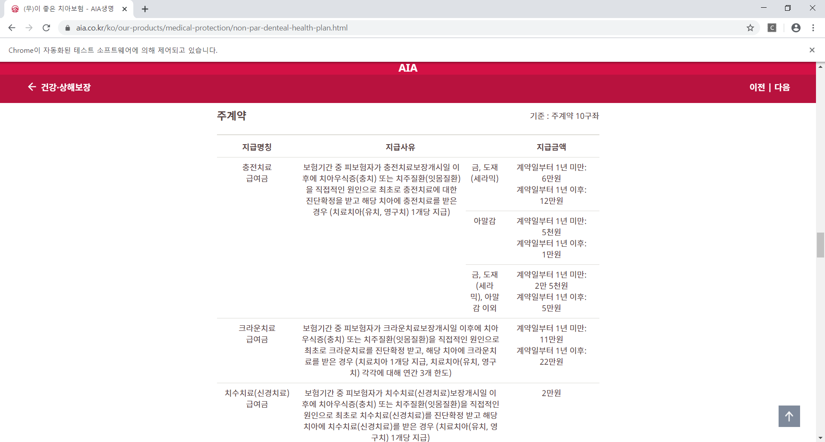
Task: Restore down the Chrome window
Action: (x=788, y=8)
